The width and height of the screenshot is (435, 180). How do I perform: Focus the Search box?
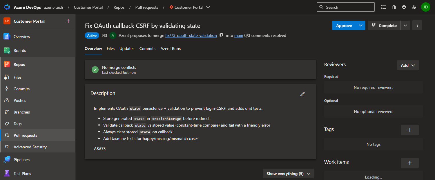pyautogui.click(x=346, y=7)
